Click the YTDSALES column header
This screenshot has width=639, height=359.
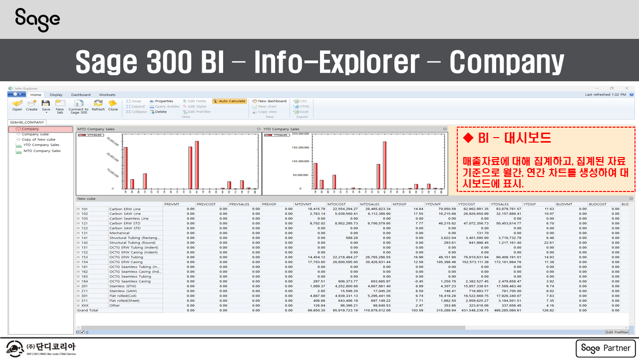click(x=506, y=204)
